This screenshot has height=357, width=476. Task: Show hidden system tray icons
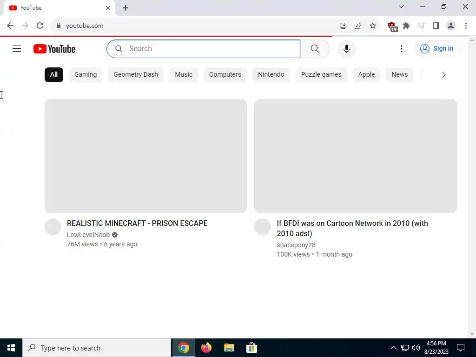coord(393,348)
